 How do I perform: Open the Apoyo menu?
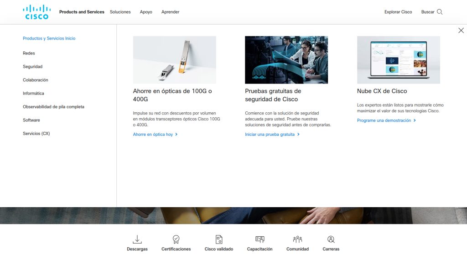[x=146, y=12]
